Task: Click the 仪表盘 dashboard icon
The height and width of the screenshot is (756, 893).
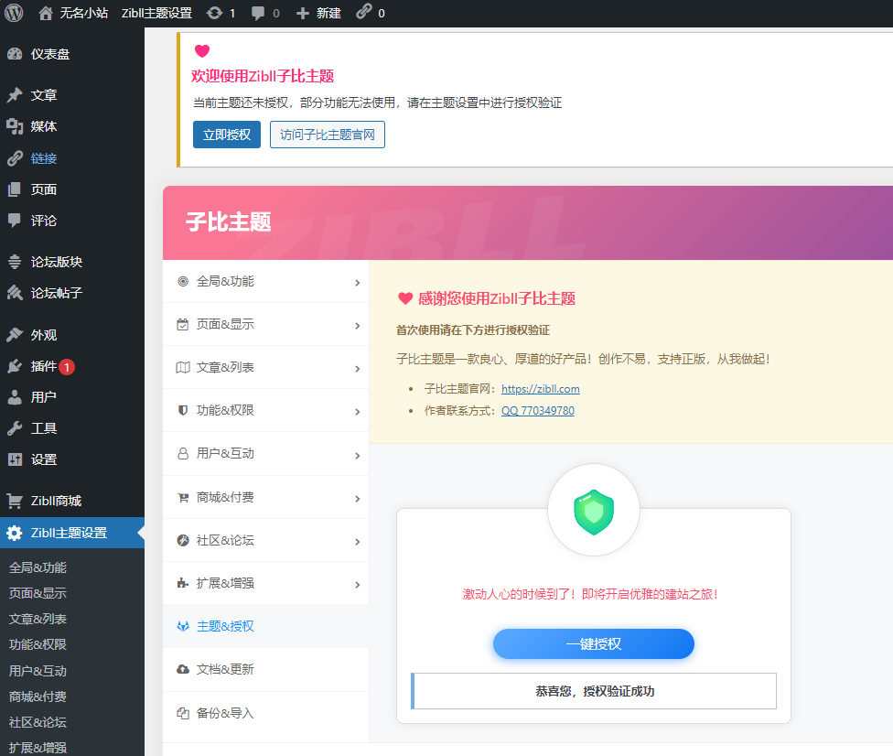Action: pos(15,54)
